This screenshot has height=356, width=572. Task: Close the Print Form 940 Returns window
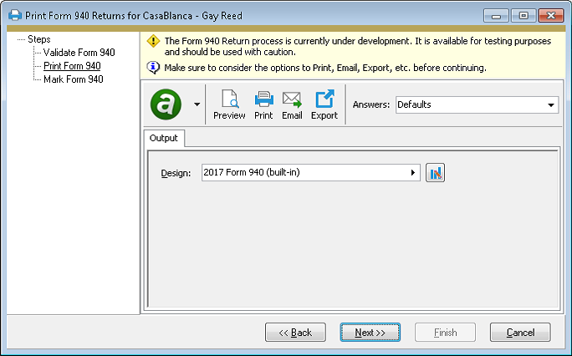551,16
